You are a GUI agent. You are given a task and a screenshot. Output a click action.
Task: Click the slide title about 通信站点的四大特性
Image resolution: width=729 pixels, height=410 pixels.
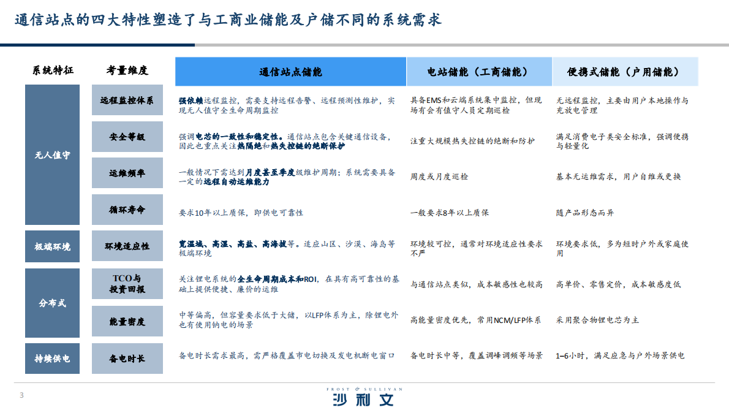[x=228, y=20]
